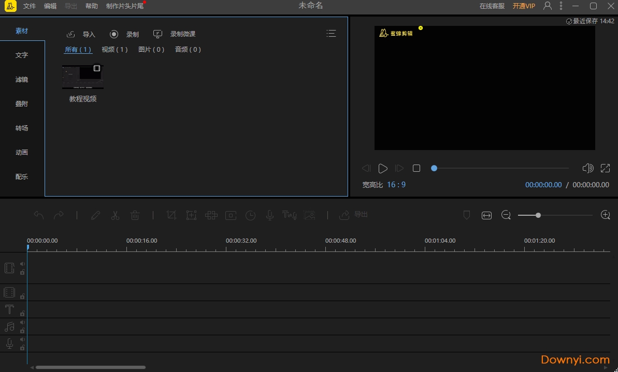Image resolution: width=618 pixels, height=372 pixels.
Task: Click the 开通VIP link
Action: point(524,6)
